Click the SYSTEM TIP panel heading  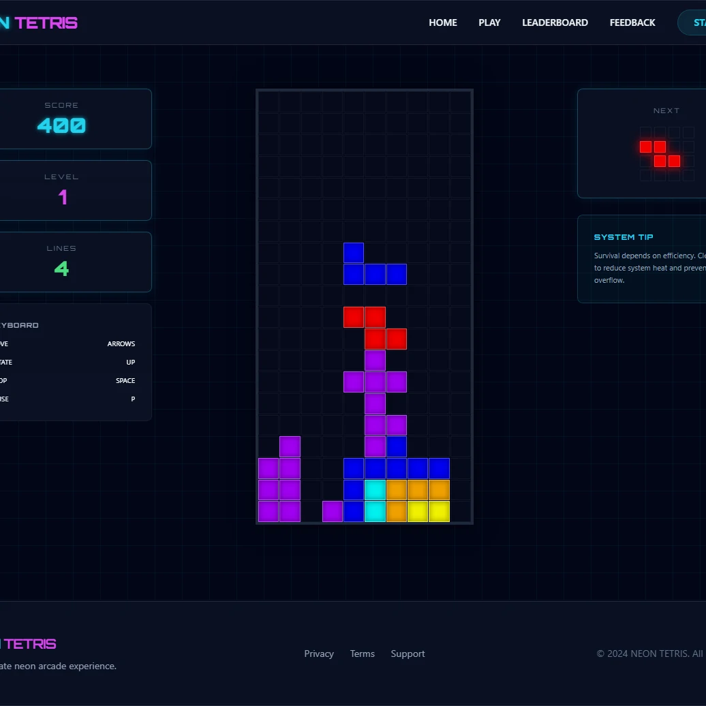623,236
